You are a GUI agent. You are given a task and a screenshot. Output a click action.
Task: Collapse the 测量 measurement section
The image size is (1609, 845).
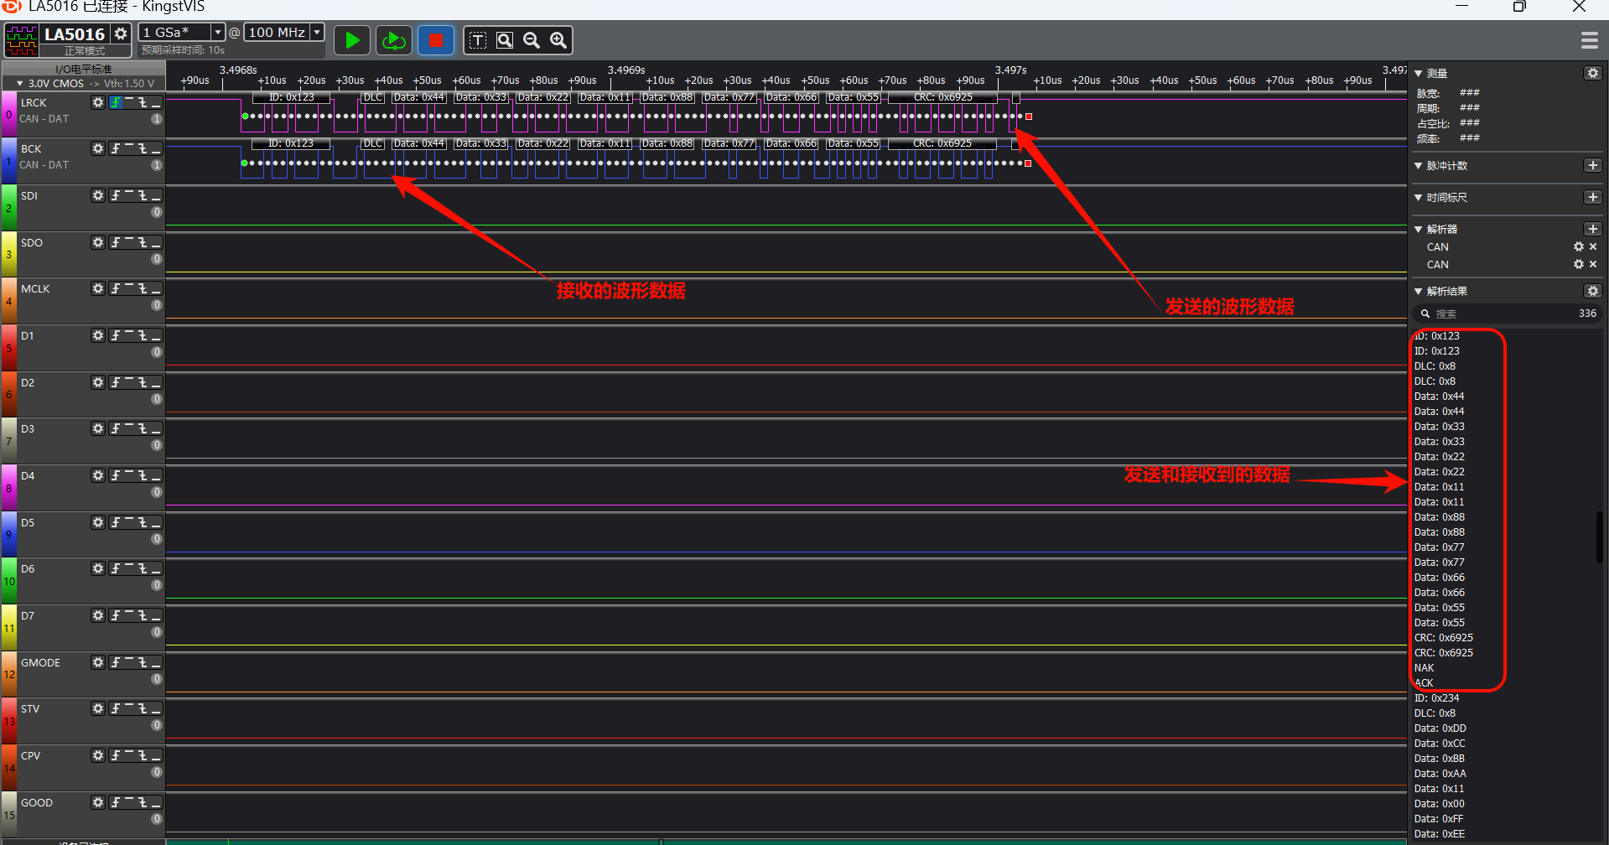[x=1419, y=74]
